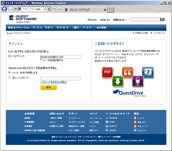The height and width of the screenshot is (151, 172).
Task: Open 会社情報 in main navigation bar
Action: tap(101, 28)
